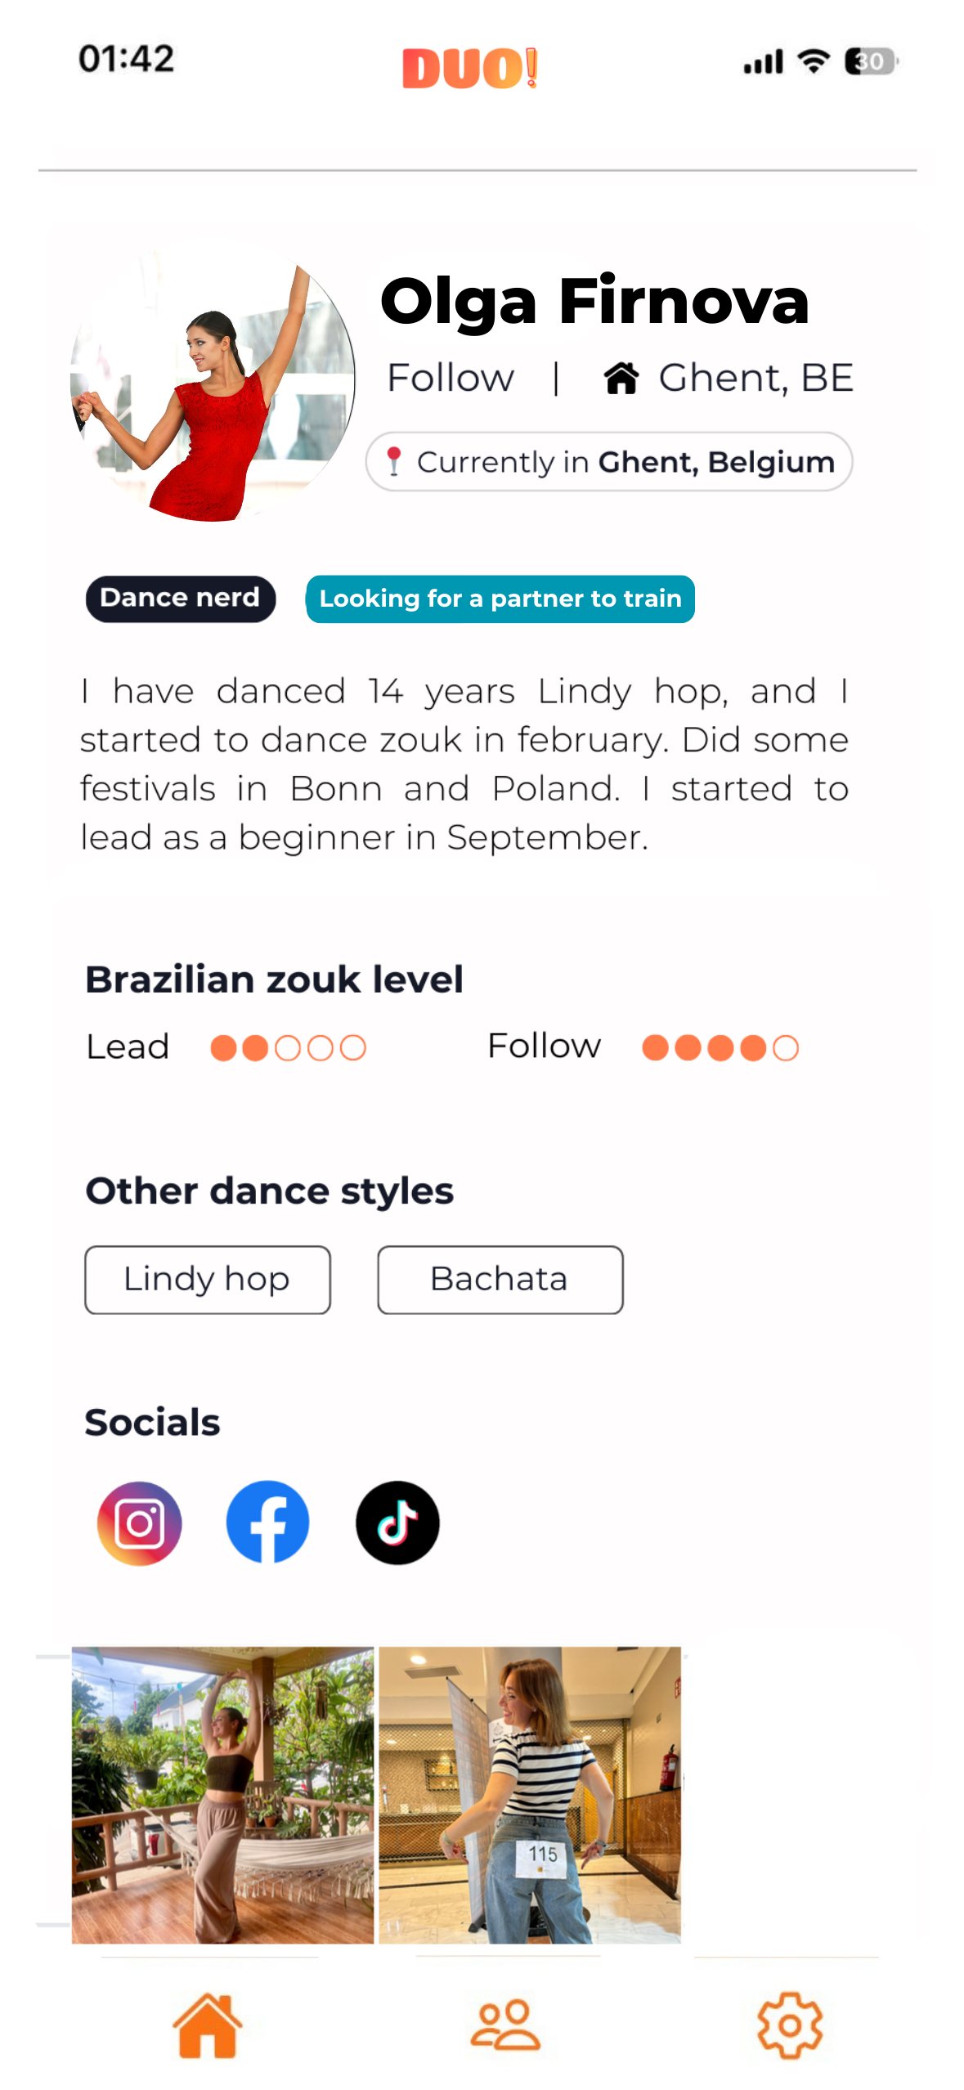Screen dimensions: 964x2090
Task: Open the people/partners tab
Action: [x=504, y=2025]
